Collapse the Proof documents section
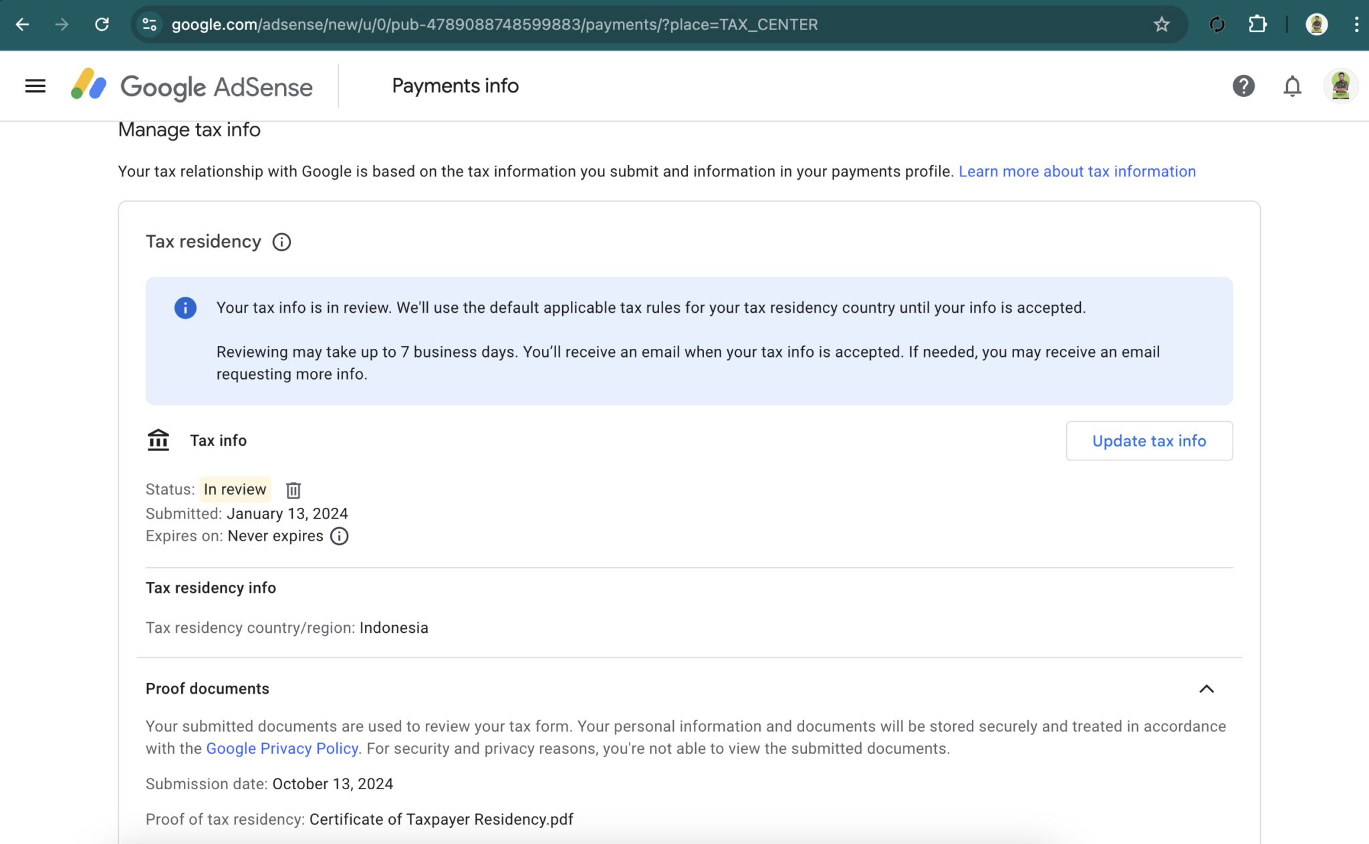This screenshot has width=1369, height=844. (x=1207, y=689)
